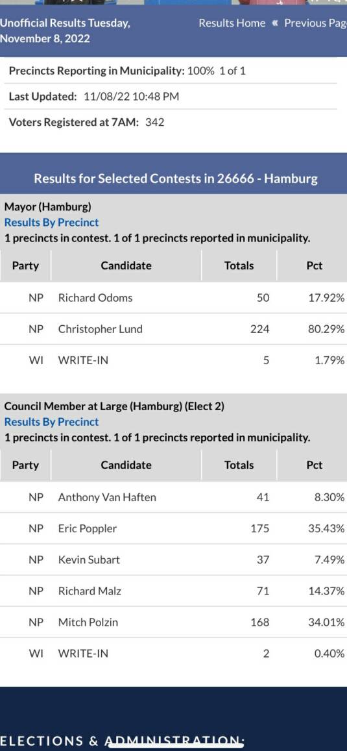Select the Eric Poppler candidate row
This screenshot has height=751, width=347.
(x=173, y=529)
